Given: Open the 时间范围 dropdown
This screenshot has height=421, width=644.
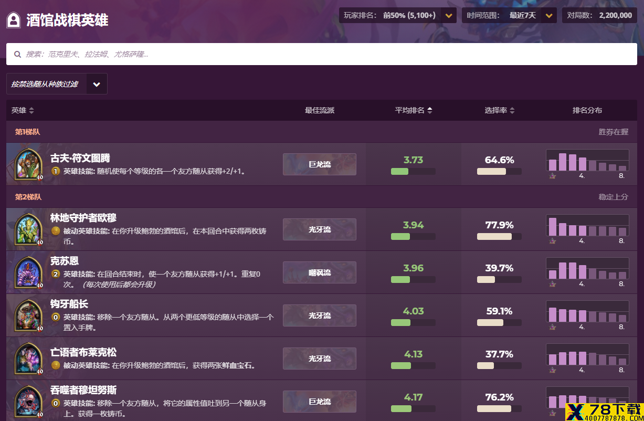Looking at the screenshot, I should click(509, 15).
